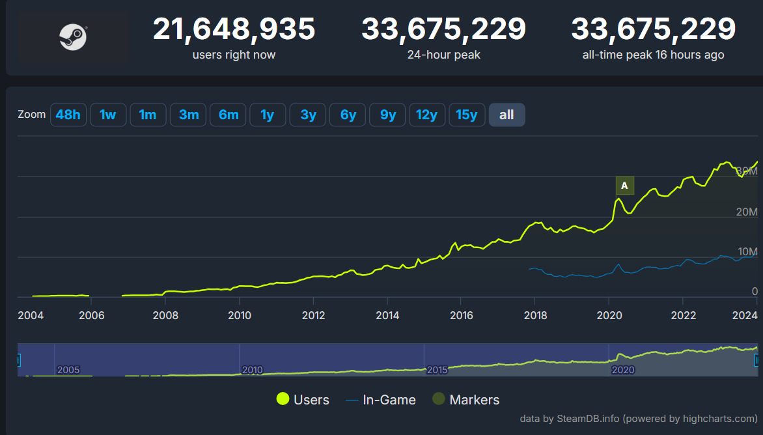763x435 pixels.
Task: Pick the 6y zoom button
Action: coord(348,115)
